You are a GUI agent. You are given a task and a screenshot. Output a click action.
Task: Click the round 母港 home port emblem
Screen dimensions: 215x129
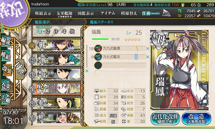point(20,69)
